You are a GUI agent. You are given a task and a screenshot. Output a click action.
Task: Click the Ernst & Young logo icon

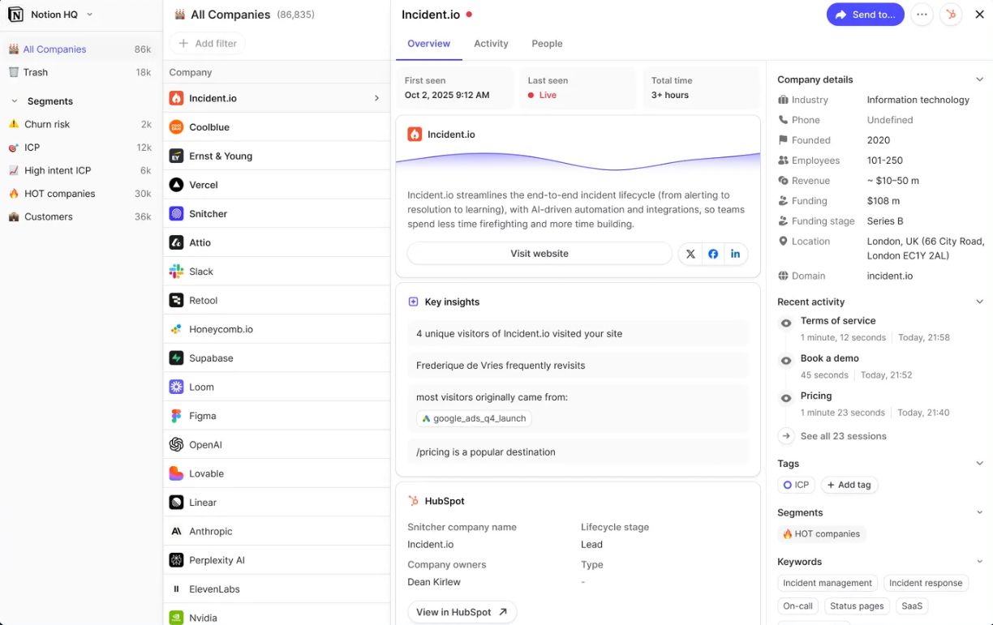(x=176, y=156)
